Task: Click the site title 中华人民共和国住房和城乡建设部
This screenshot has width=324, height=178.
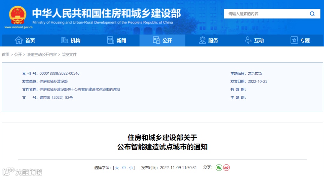Action: click(106, 13)
